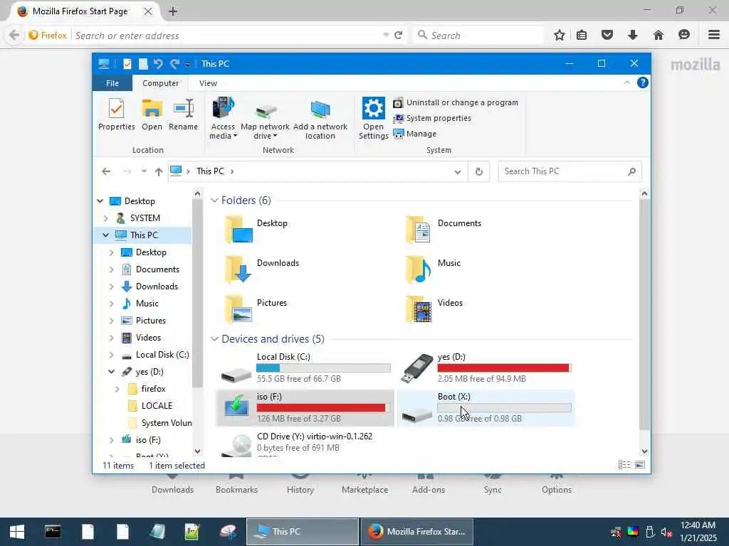Click the Properties ribbon icon
This screenshot has width=729, height=546.
(116, 114)
